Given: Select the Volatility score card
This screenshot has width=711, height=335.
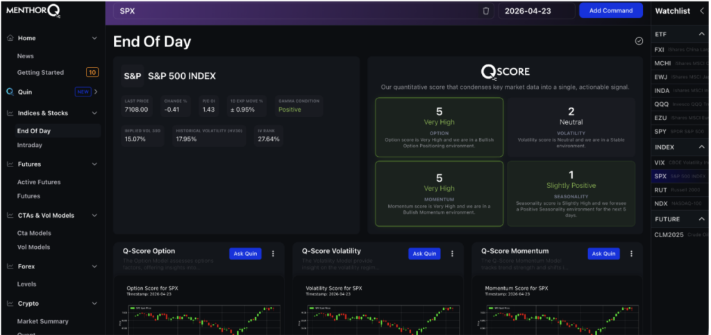Looking at the screenshot, I should tap(571, 127).
